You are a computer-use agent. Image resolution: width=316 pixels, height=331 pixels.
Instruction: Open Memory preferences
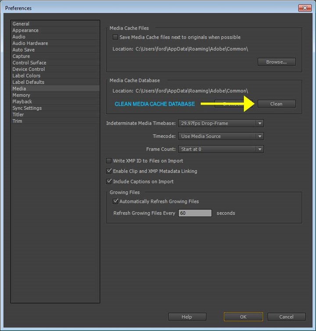tap(55, 95)
